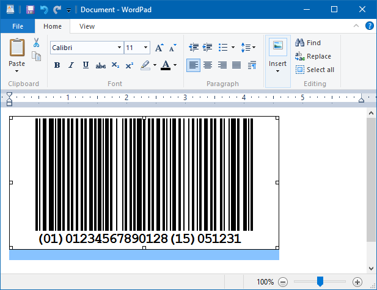The image size is (377, 290).
Task: Toggle Italic formatting
Action: (71, 65)
